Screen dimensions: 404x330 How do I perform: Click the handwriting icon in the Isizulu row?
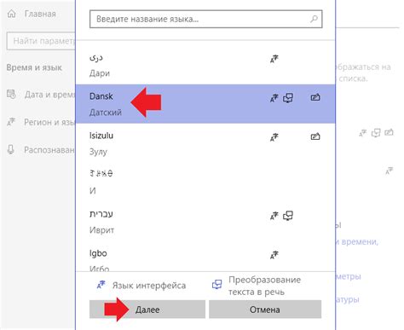pos(315,136)
